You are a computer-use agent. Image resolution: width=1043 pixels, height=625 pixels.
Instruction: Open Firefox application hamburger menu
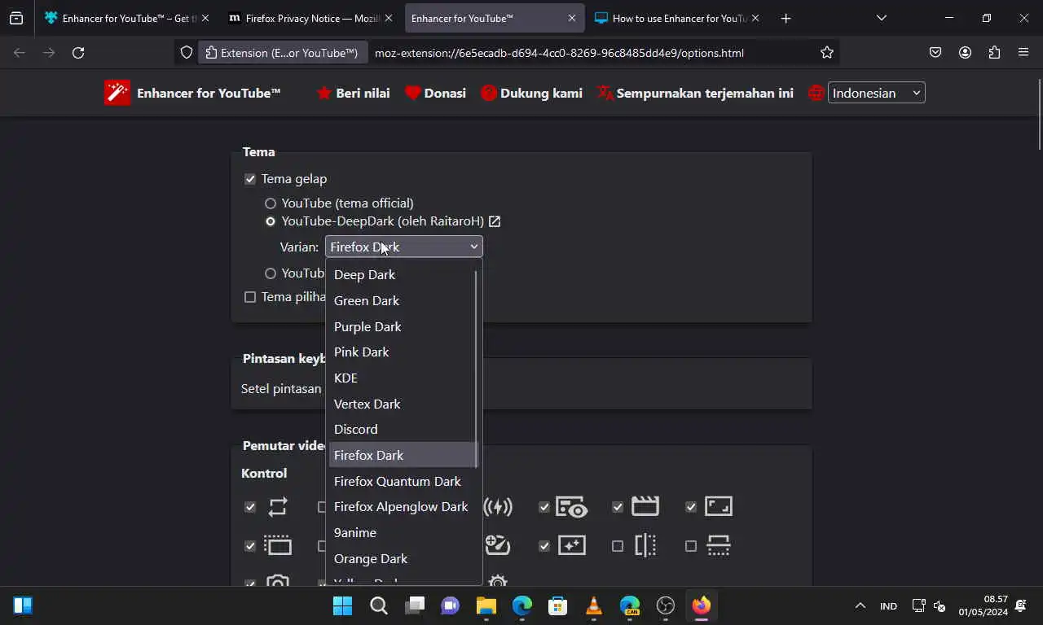[x=1023, y=52]
